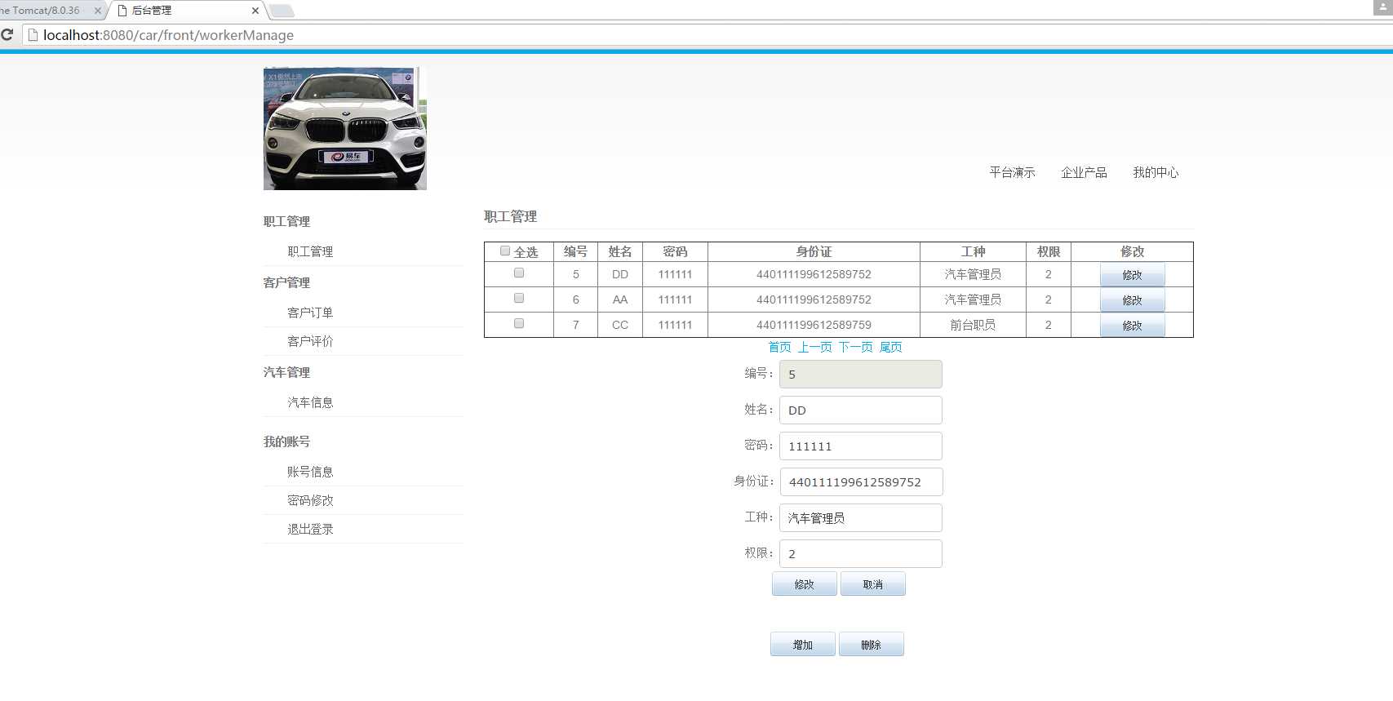This screenshot has height=701, width=1393.
Task: Click the 客户管理 sidebar section heading
Action: click(x=286, y=282)
